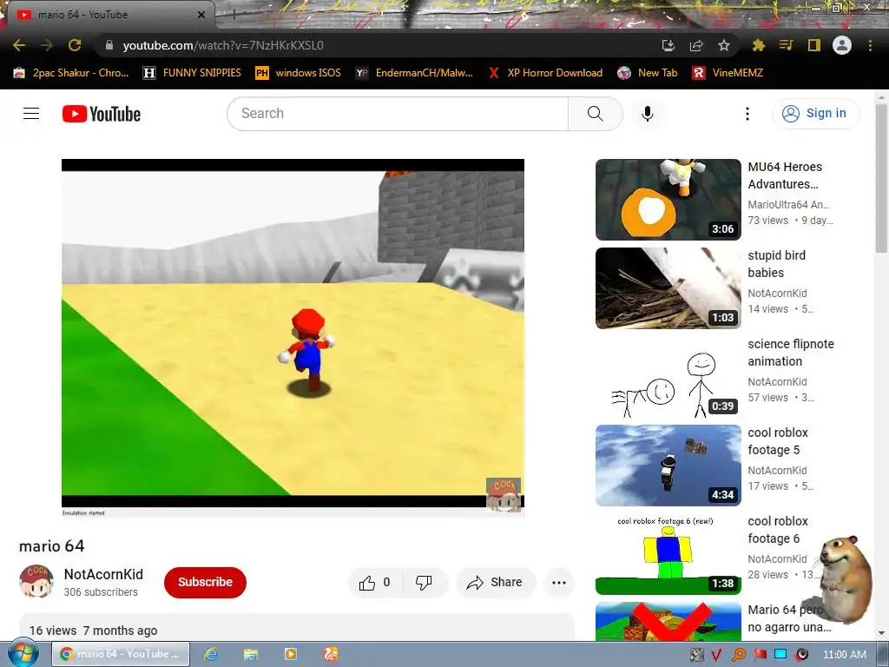Go back to the previous page

pyautogui.click(x=19, y=45)
